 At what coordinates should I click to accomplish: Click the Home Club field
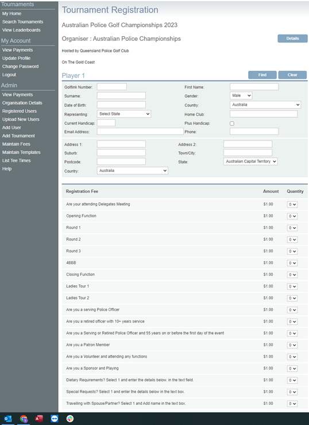(x=264, y=114)
